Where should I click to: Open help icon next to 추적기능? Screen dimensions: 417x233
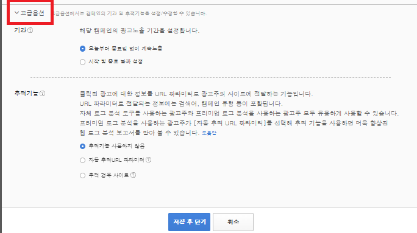pos(42,94)
